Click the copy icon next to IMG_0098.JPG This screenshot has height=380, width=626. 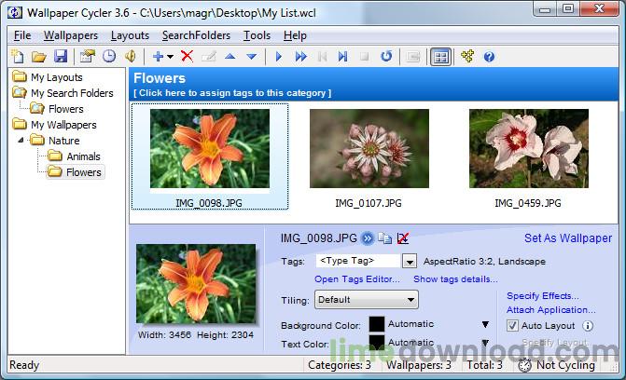coord(384,238)
